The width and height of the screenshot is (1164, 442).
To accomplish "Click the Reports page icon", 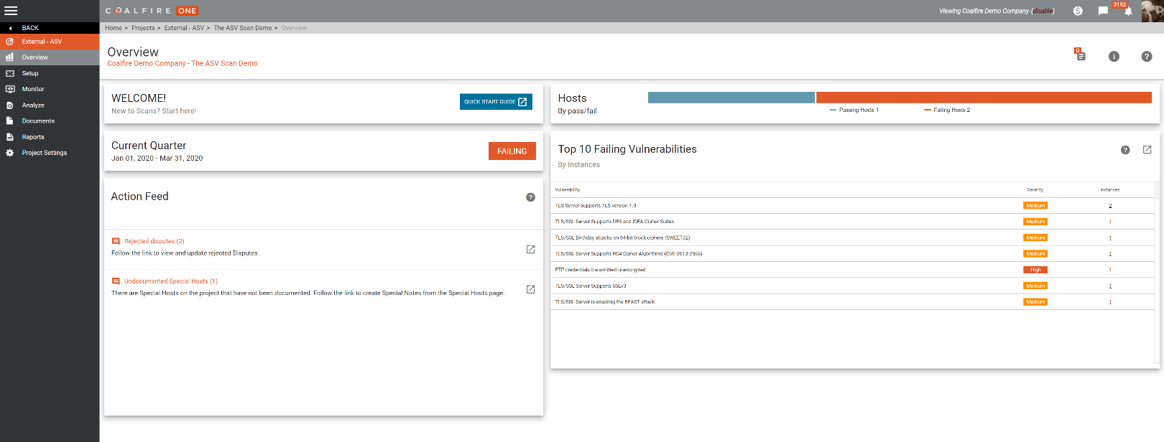I will pos(9,137).
